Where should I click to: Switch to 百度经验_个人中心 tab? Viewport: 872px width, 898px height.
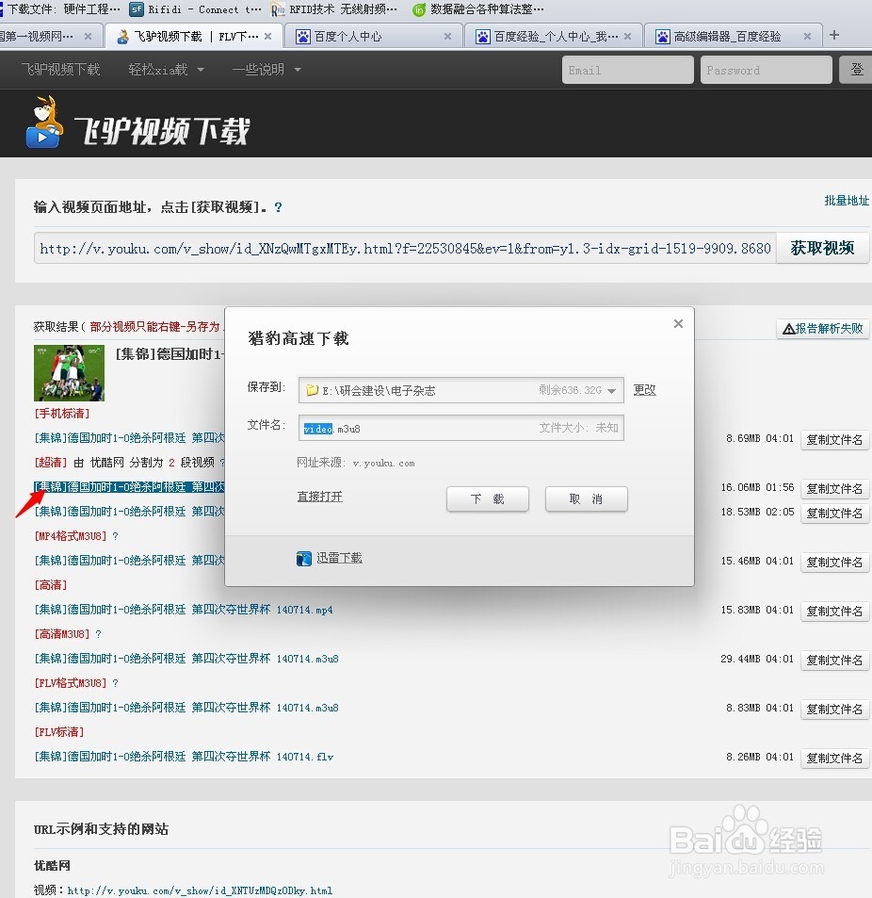pyautogui.click(x=554, y=36)
